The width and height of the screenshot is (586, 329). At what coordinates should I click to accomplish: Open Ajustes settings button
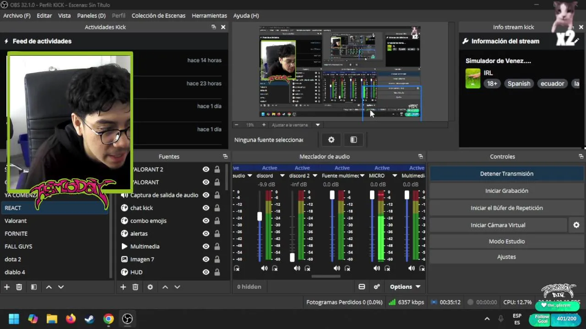pyautogui.click(x=506, y=257)
